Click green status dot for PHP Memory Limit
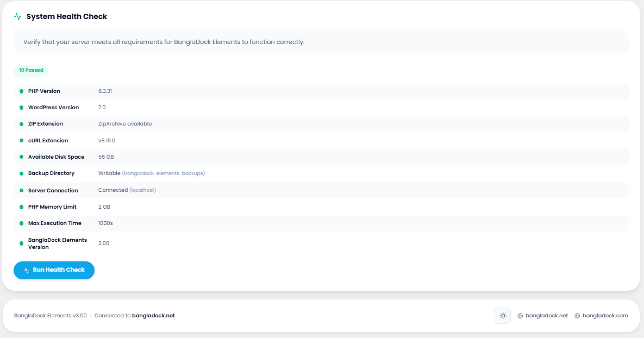Image resolution: width=644 pixels, height=338 pixels. point(21,207)
